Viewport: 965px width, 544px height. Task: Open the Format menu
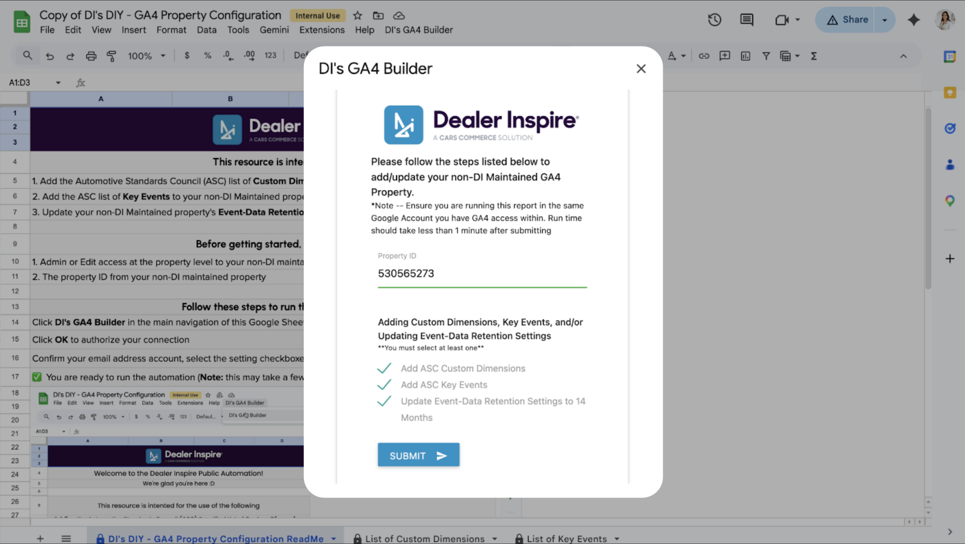[x=171, y=30]
